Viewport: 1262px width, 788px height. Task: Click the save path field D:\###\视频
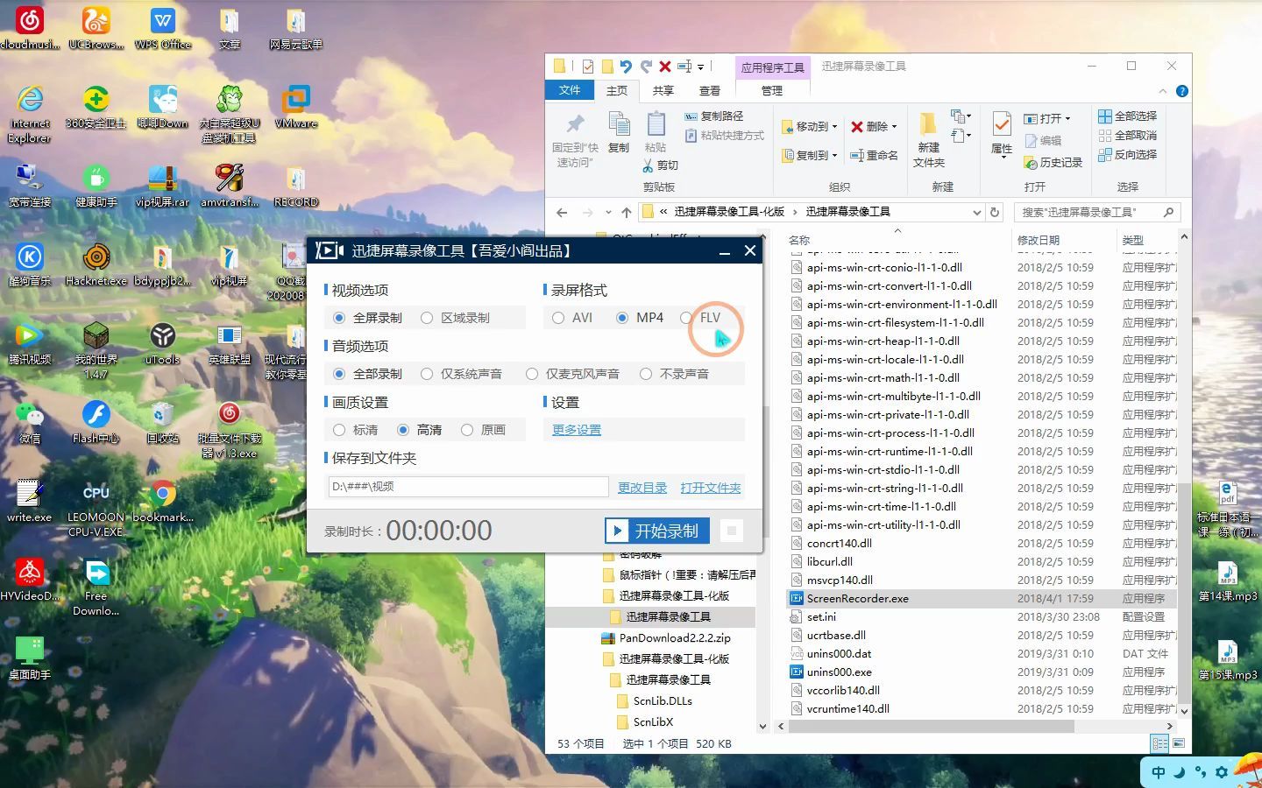pos(468,487)
